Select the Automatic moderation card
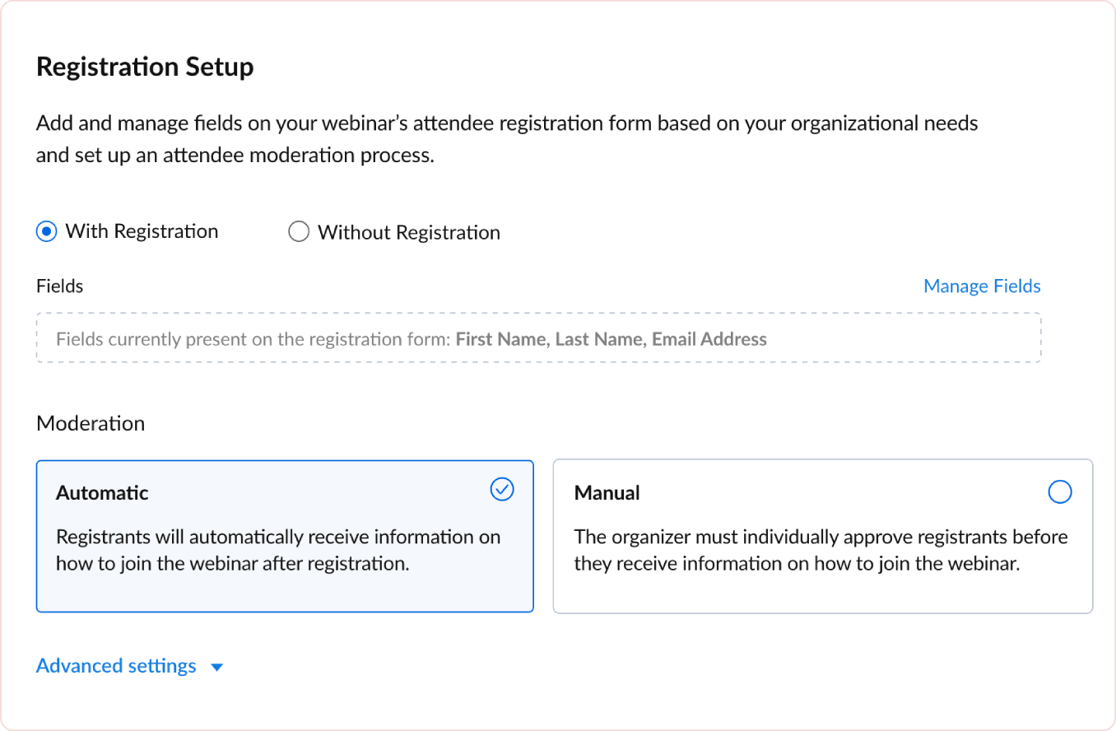The width and height of the screenshot is (1116, 731). click(285, 536)
